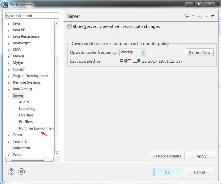Click the record preferences oomph icon

(x=21, y=172)
